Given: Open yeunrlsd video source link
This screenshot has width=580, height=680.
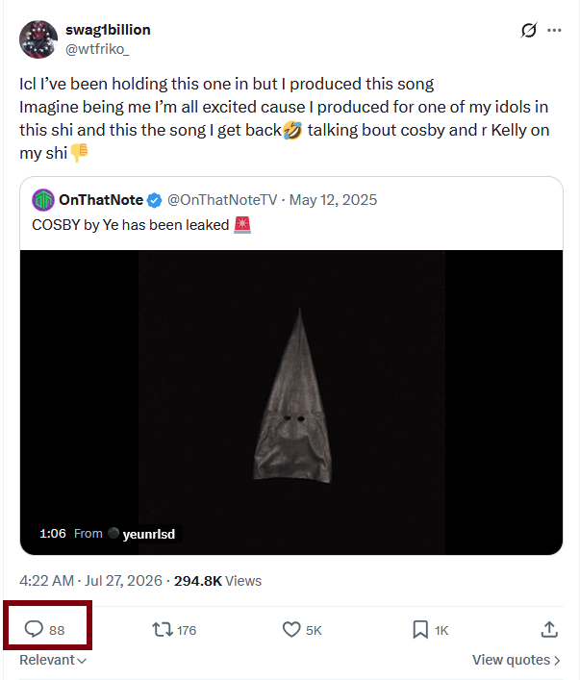Looking at the screenshot, I should tap(148, 534).
